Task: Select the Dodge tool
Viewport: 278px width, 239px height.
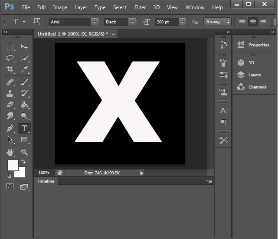Action: pyautogui.click(x=24, y=116)
